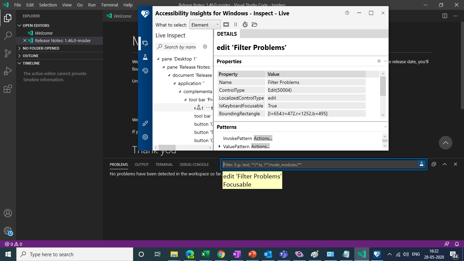Screen dimensions: 464x261
Task: Switch to the Terminal panel tab
Action: click(164, 164)
